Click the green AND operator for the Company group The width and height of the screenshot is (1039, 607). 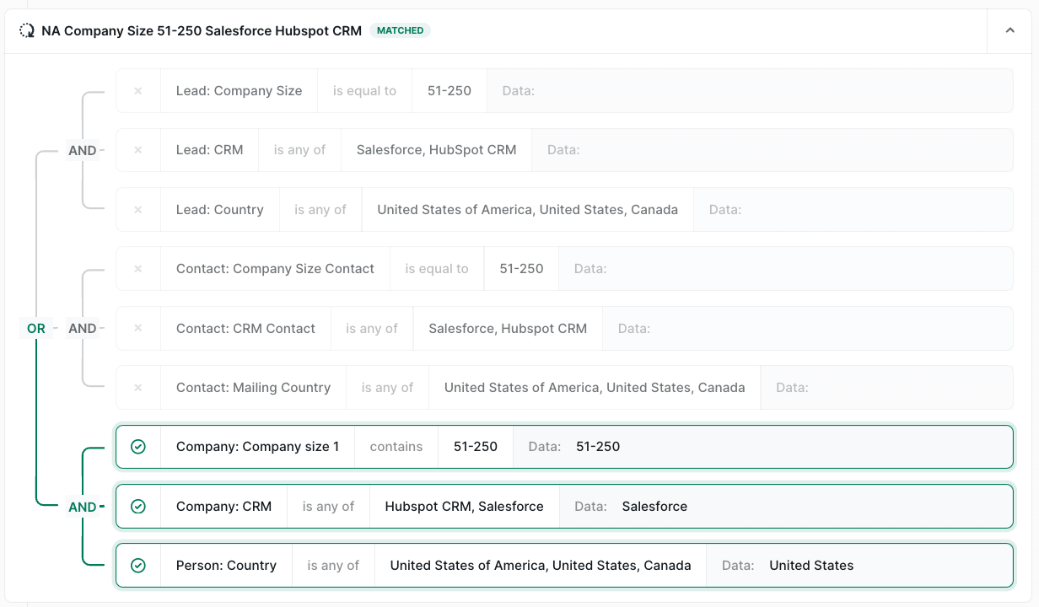coord(83,507)
